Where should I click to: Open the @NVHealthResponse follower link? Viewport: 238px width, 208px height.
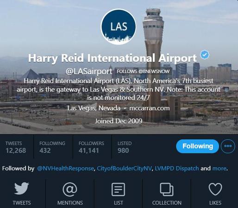[65, 168]
